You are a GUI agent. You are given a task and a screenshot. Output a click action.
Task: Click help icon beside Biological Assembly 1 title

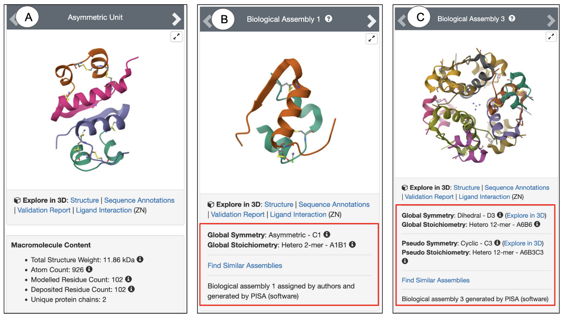pyautogui.click(x=328, y=19)
